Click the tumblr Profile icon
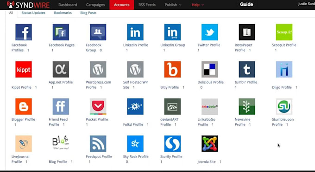The image size is (315, 172). (247, 69)
